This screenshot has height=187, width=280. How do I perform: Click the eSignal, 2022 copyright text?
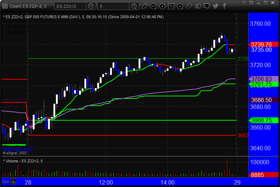(15, 153)
